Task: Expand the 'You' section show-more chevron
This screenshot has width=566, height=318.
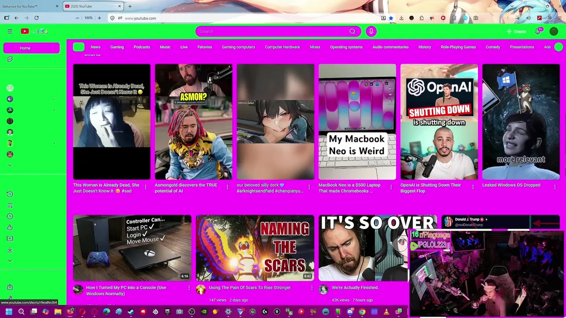Action: [x=10, y=261]
